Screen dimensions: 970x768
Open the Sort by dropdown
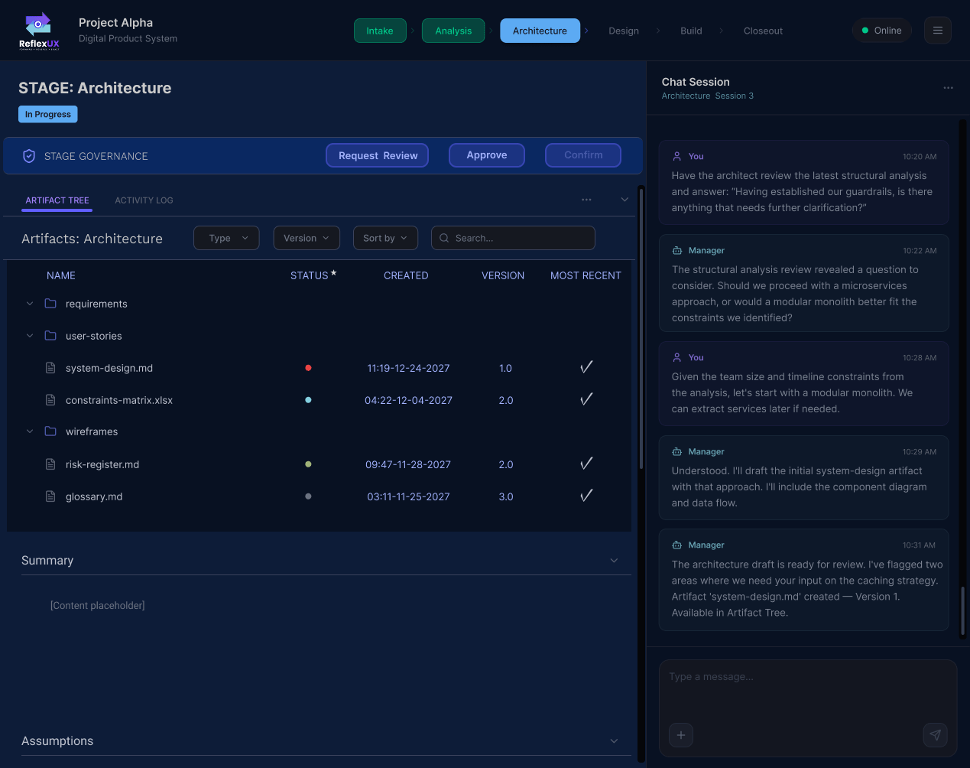385,238
